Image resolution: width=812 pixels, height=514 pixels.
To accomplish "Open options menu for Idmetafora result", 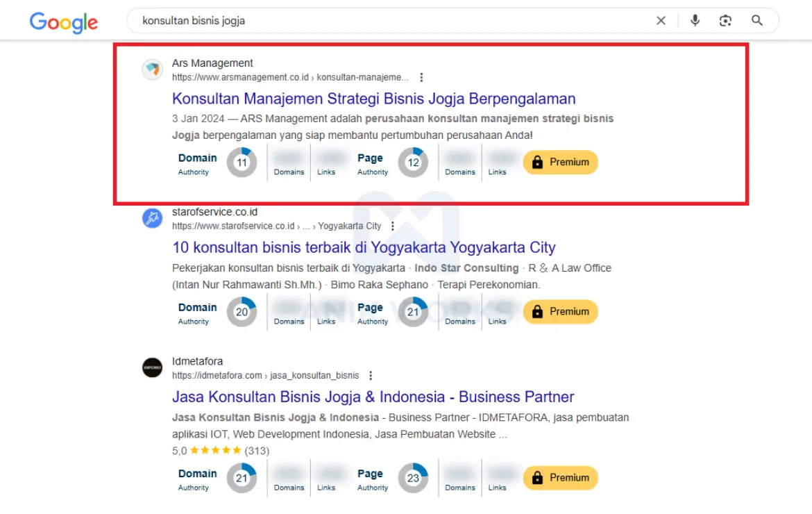I will (371, 376).
